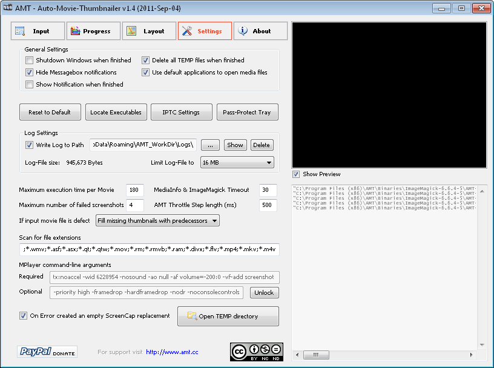494x368 pixels.
Task: Click the Creative Commons license badge
Action: 257,352
